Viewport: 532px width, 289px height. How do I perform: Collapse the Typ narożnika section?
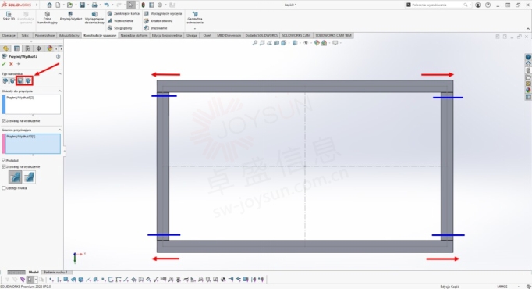pos(60,73)
